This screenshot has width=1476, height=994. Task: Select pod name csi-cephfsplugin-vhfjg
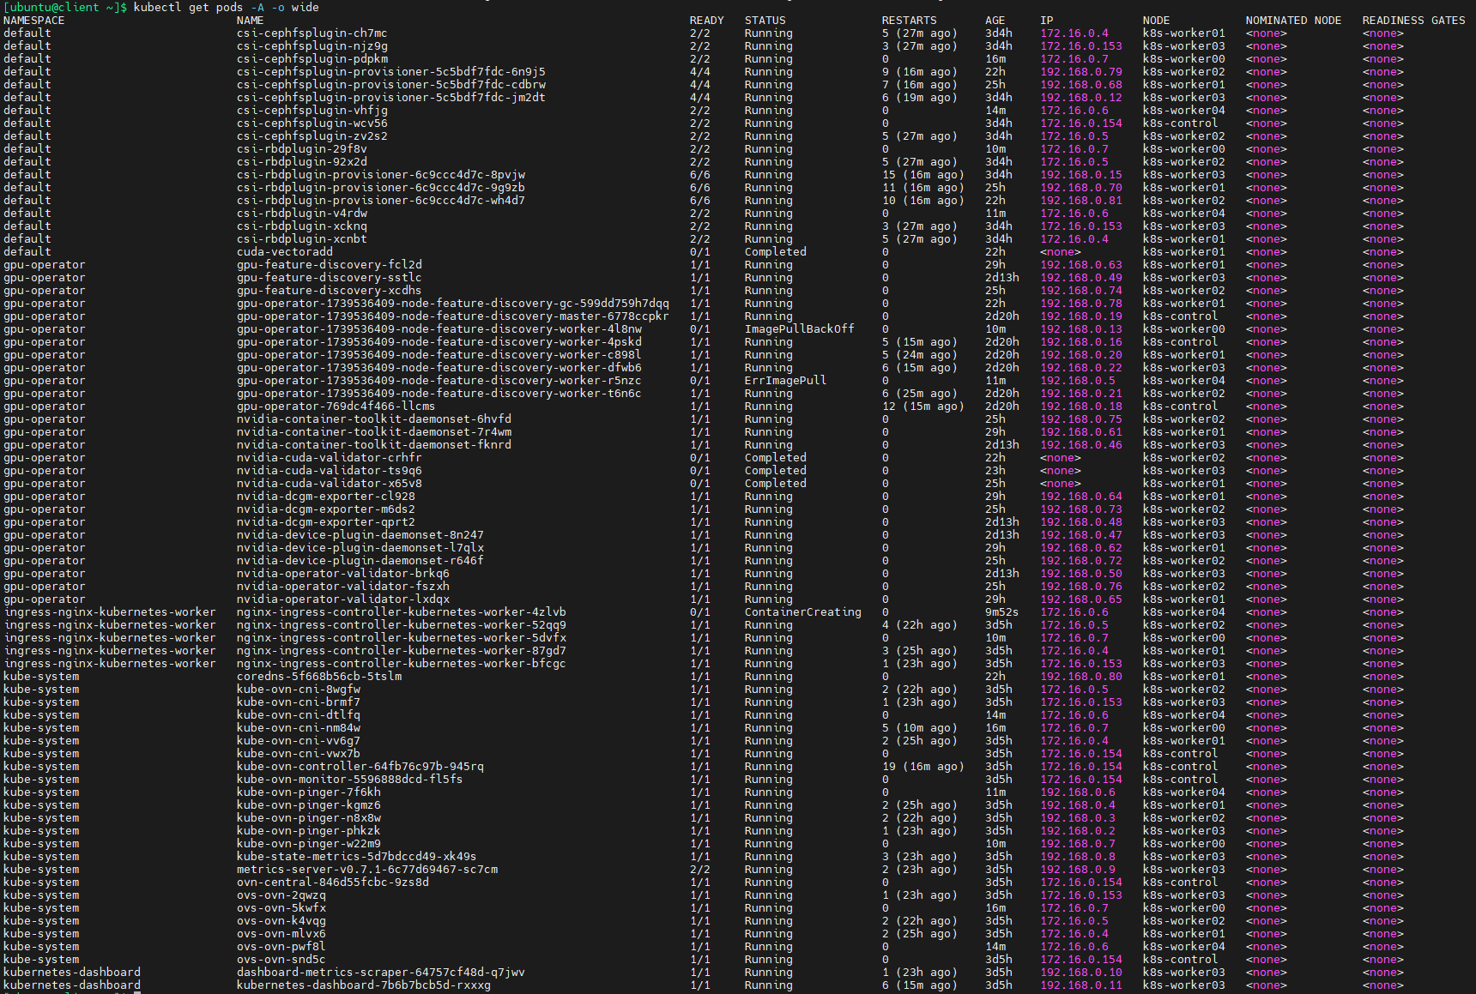312,110
